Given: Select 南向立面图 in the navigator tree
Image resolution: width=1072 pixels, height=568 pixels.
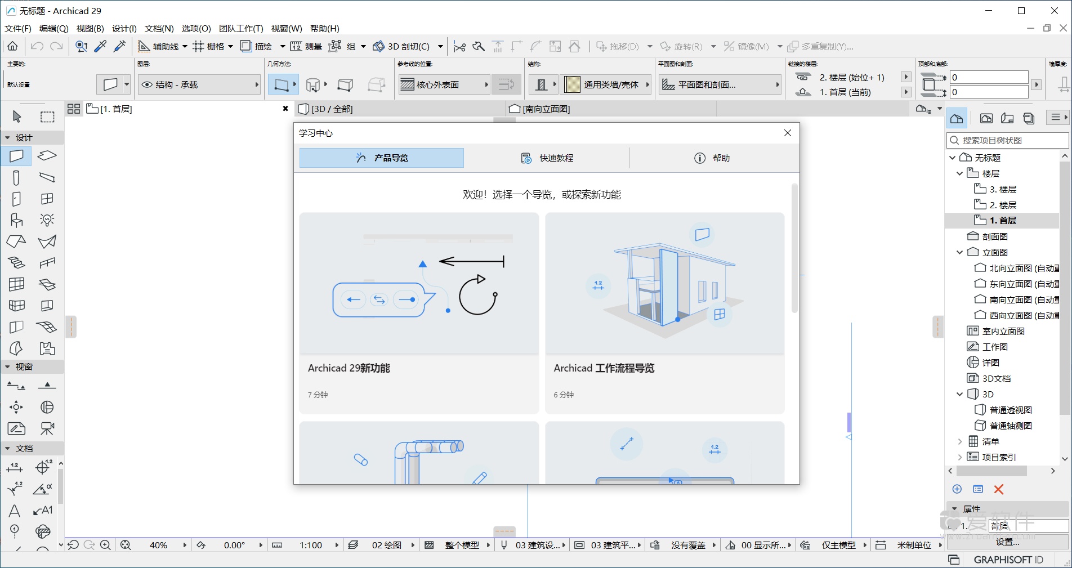Looking at the screenshot, I should point(1017,299).
